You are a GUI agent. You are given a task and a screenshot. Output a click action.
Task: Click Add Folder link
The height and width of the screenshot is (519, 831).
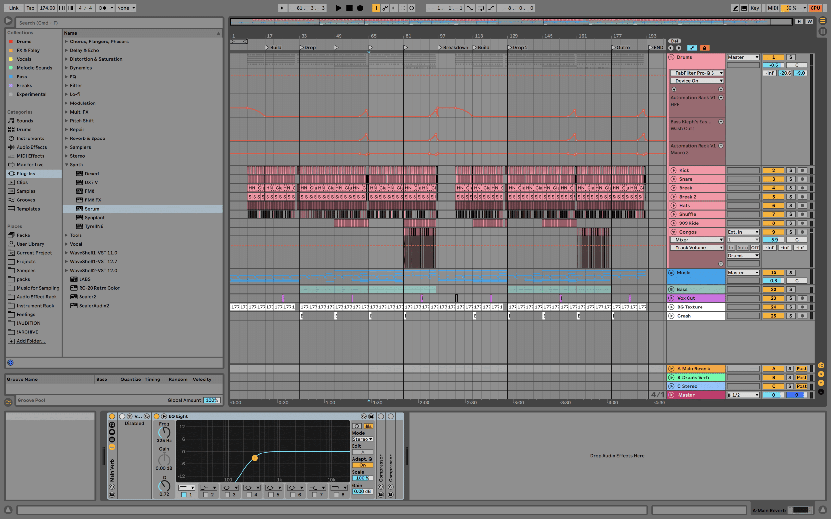point(31,341)
